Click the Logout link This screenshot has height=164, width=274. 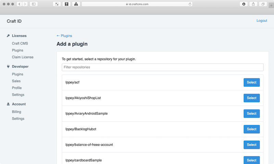point(262,20)
